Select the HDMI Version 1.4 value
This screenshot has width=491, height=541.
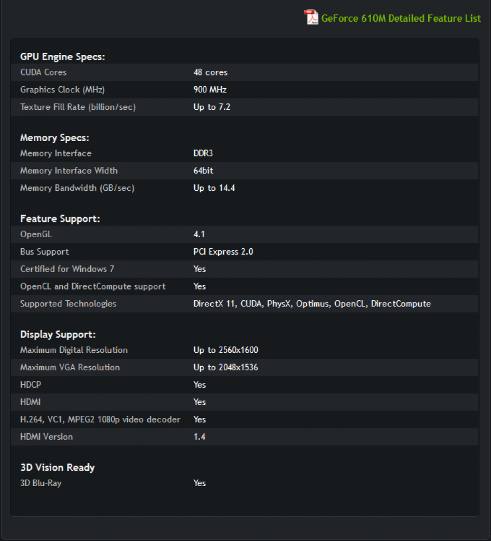(199, 437)
